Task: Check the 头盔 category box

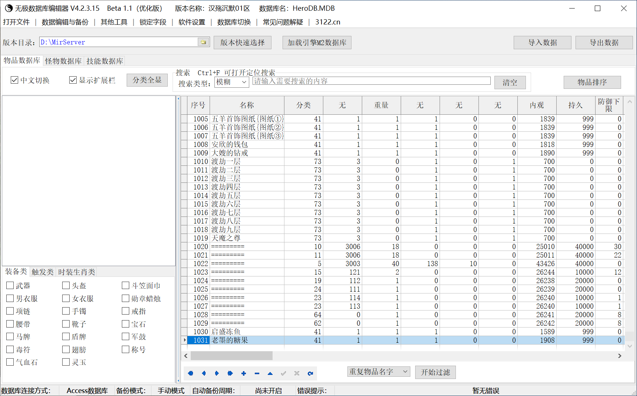Action: click(66, 285)
